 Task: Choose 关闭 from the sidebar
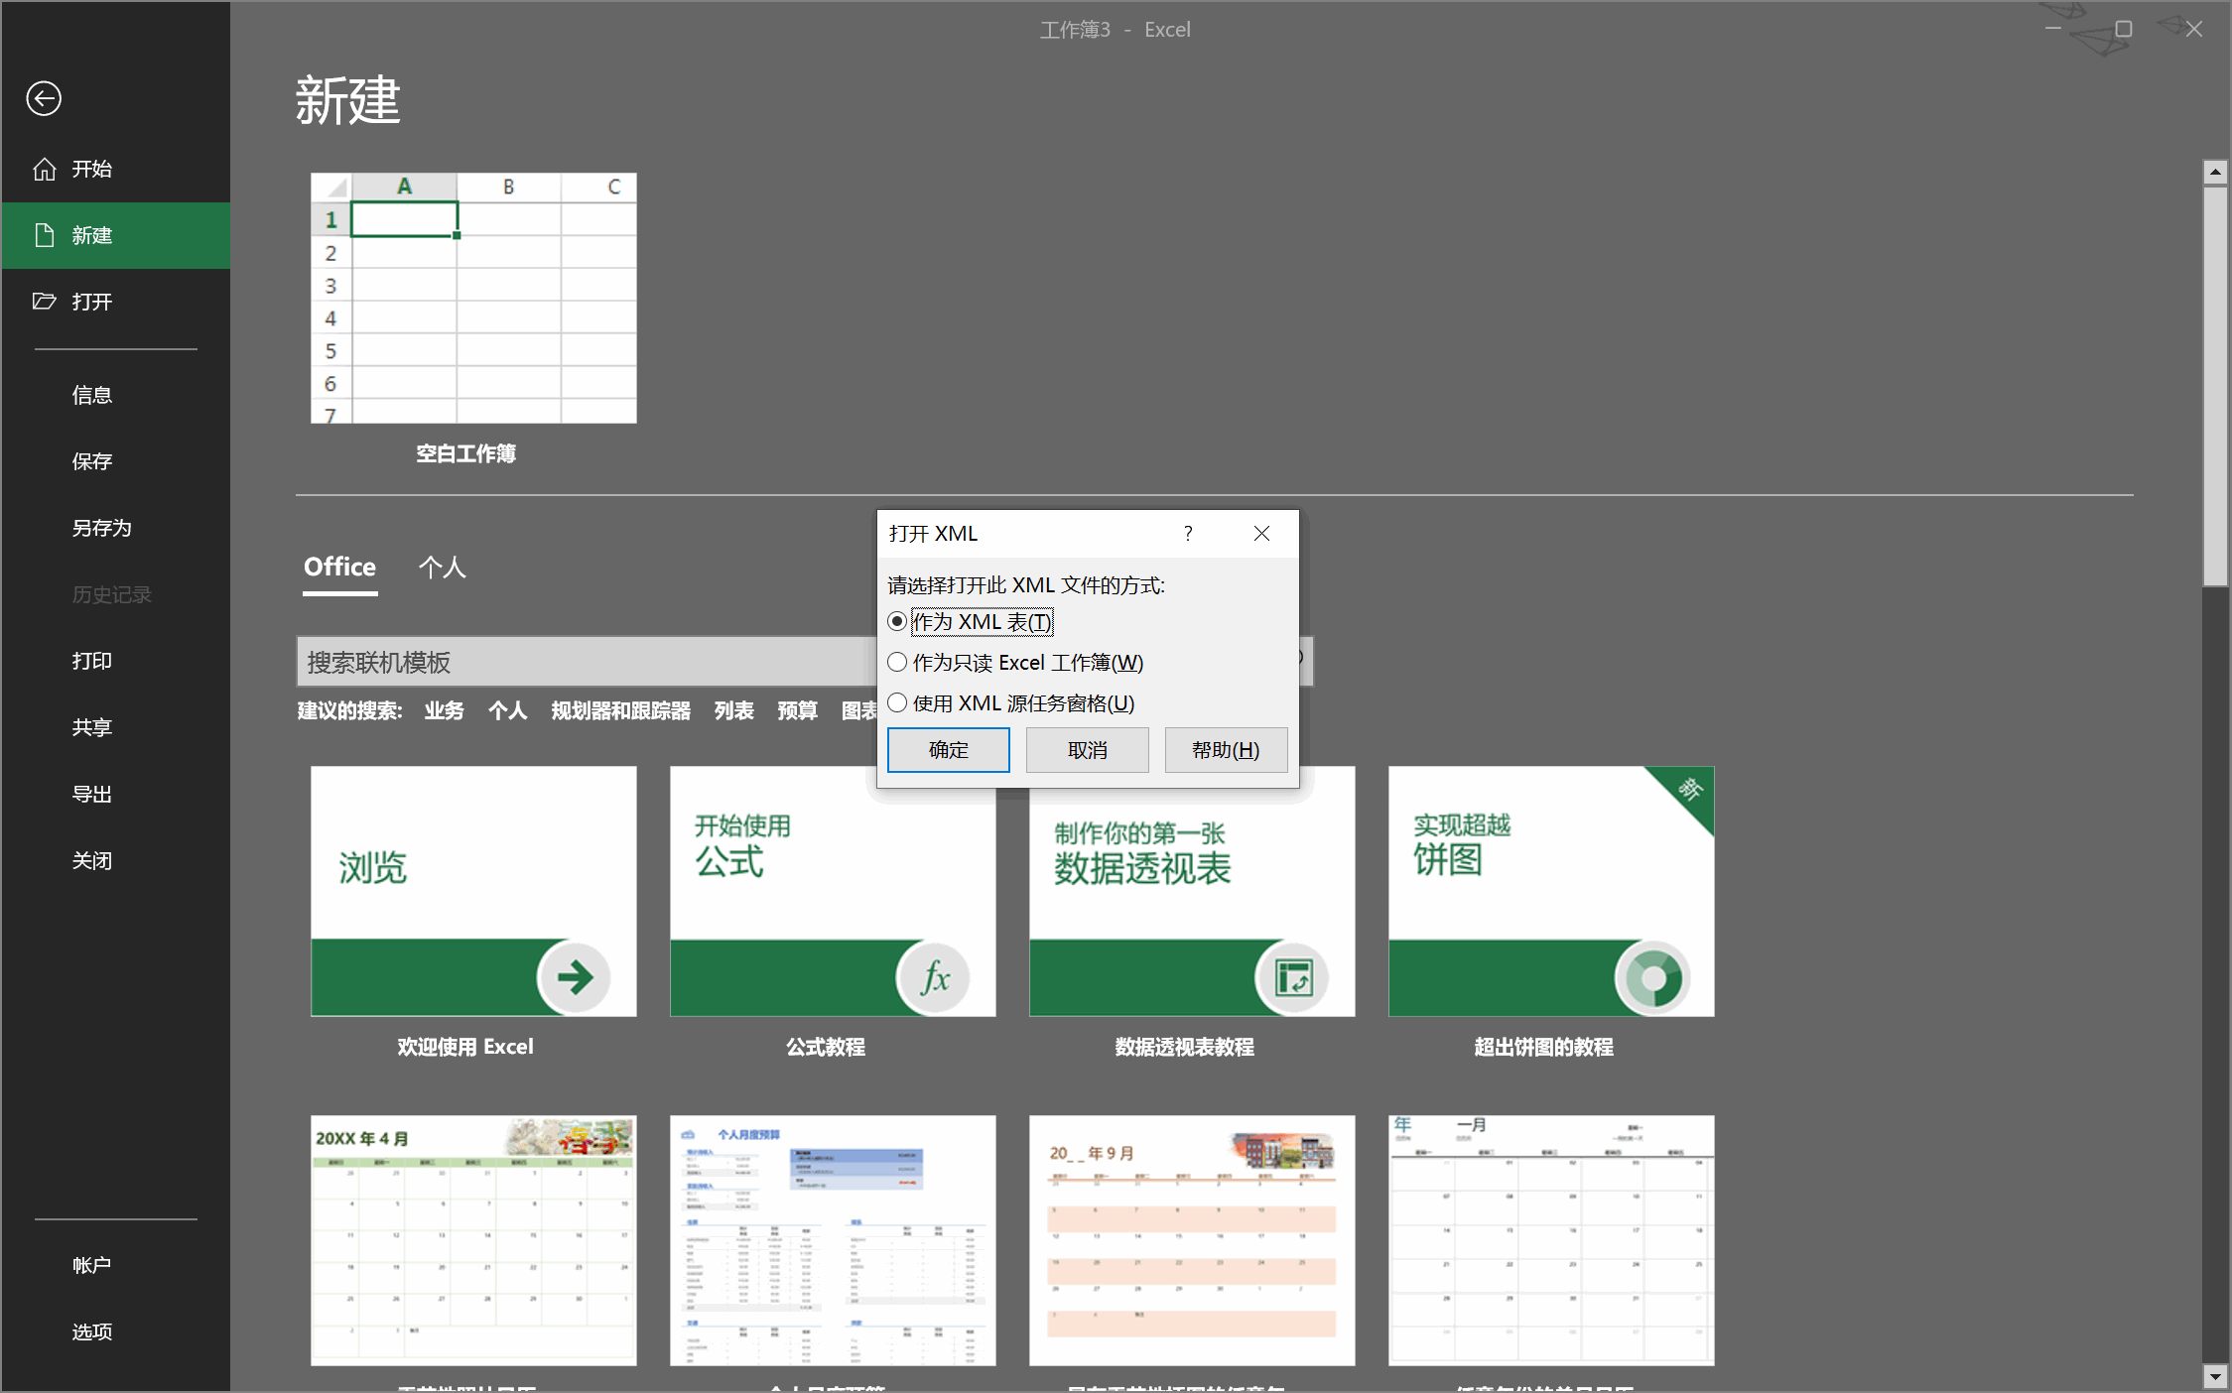coord(116,860)
